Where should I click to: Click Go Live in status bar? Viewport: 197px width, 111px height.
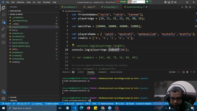tap(120, 104)
